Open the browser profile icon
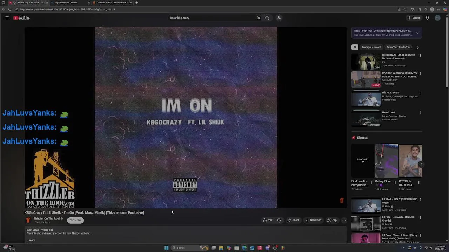Screen dimensions: 449x252 coord(432,9)
